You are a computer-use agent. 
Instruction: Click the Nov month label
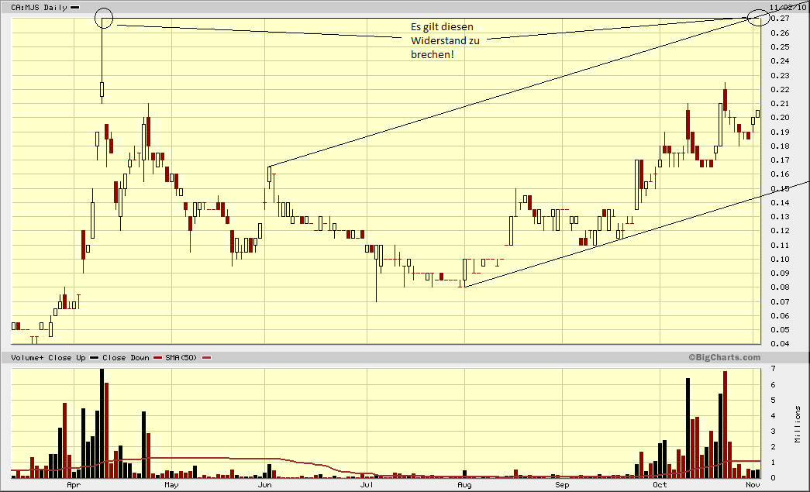point(753,485)
